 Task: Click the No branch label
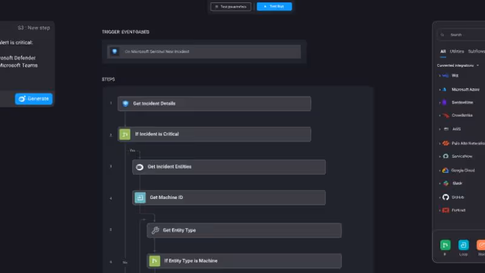(125, 263)
